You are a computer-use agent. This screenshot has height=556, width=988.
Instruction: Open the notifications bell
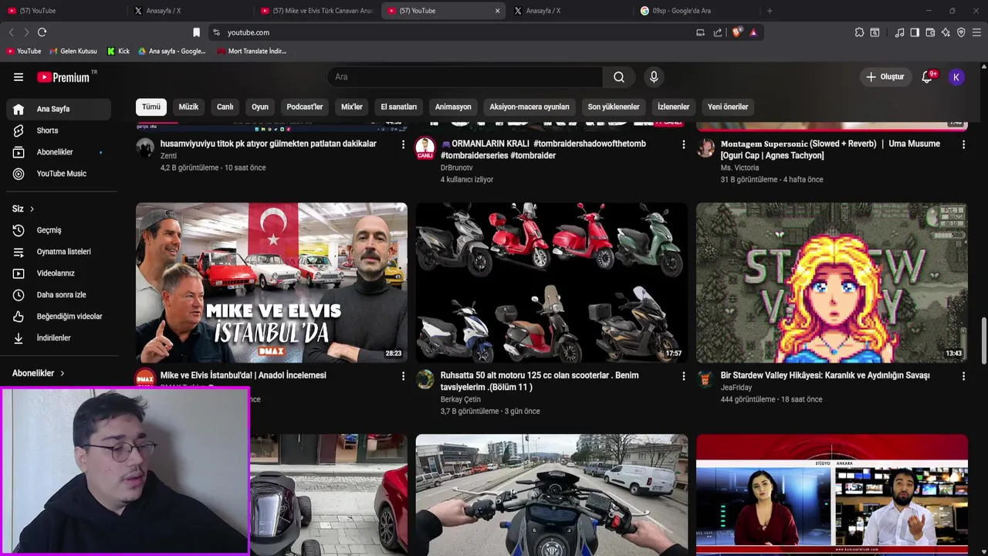click(927, 77)
